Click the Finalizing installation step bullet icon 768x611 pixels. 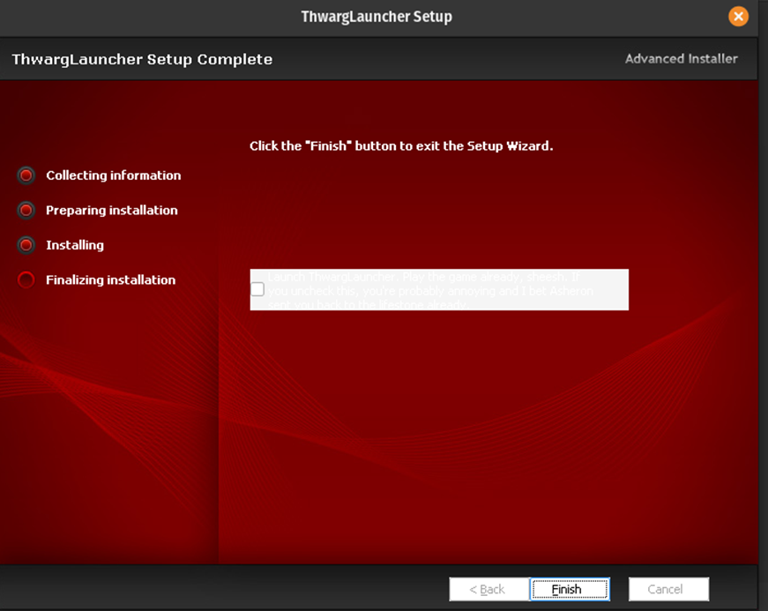click(x=26, y=280)
